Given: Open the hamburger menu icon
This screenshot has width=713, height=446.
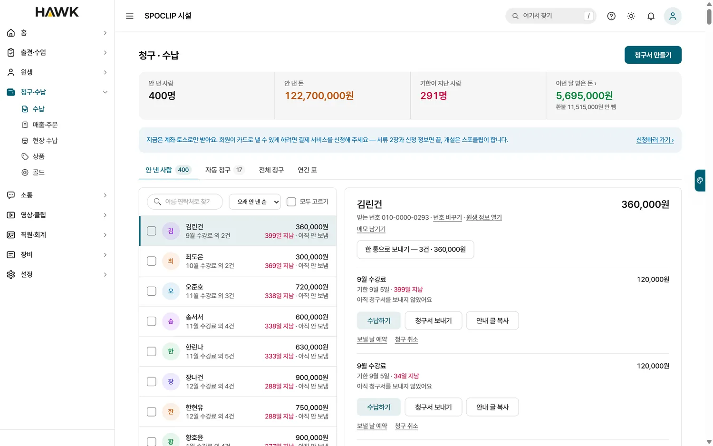Looking at the screenshot, I should (x=129, y=16).
